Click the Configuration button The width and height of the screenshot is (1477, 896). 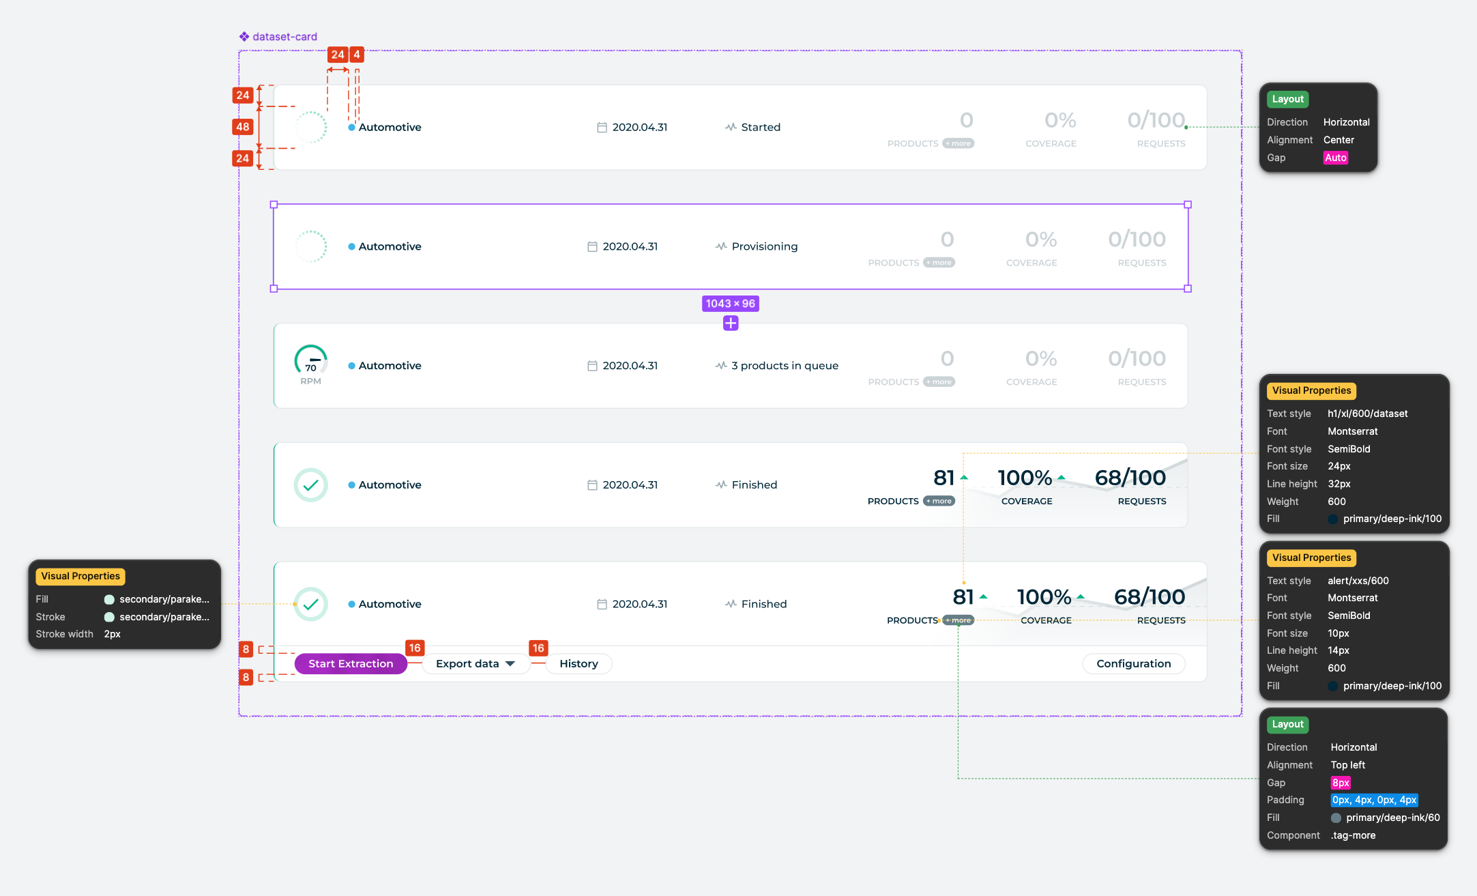click(1133, 664)
